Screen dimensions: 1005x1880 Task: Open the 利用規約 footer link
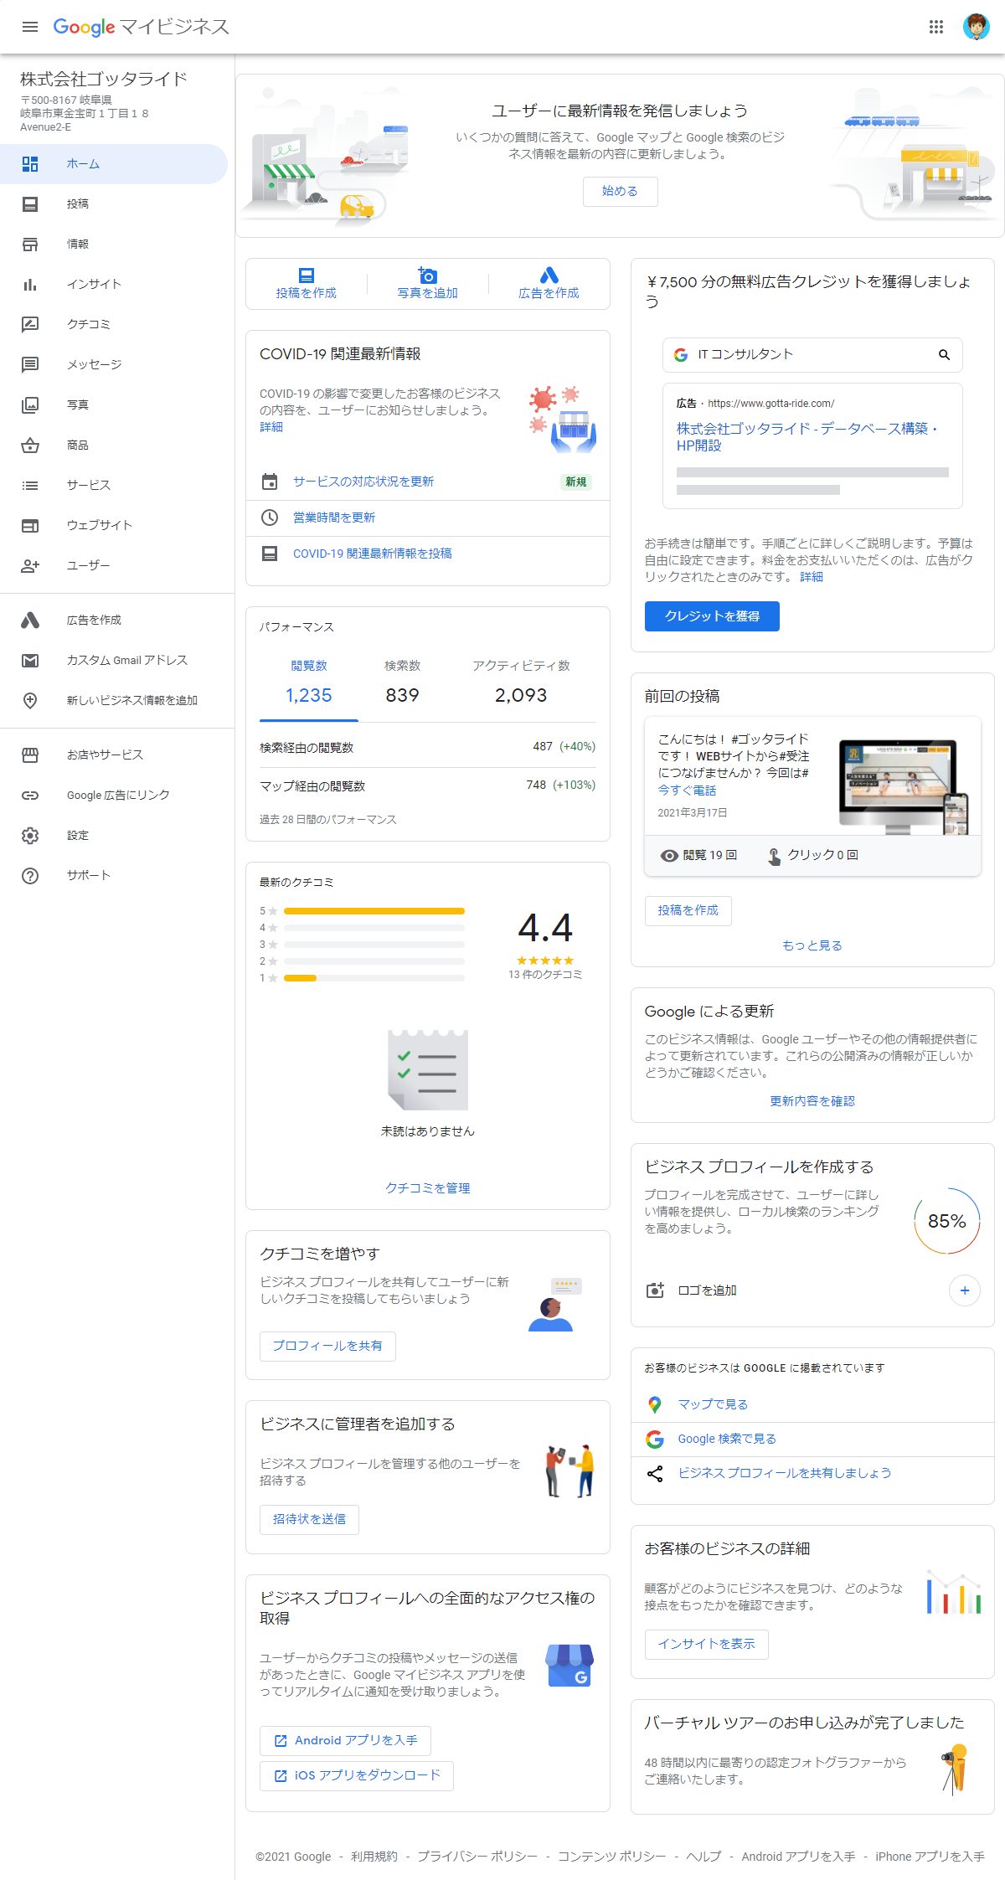(374, 1857)
